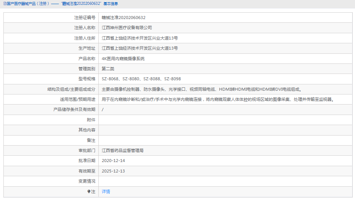Viewport: 355px width, 199px height.
Task: Click the 注册人住所 label
Action: (x=85, y=38)
